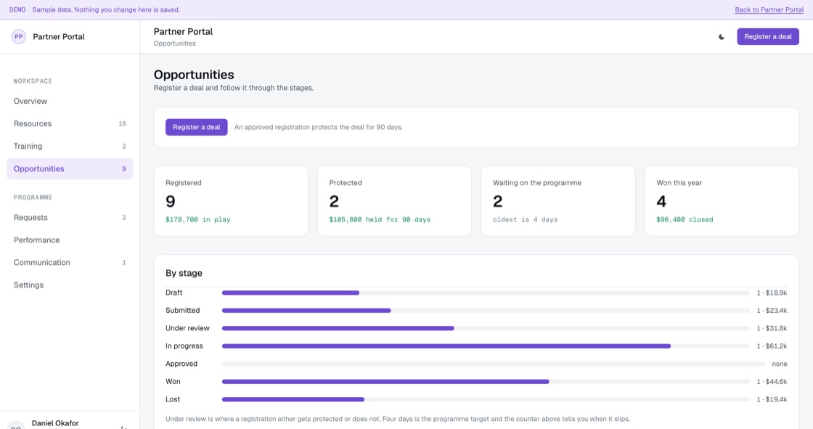Viewport: 813px width, 429px height.
Task: Click the "1 · $19.4k" Lost value
Action: click(772, 399)
